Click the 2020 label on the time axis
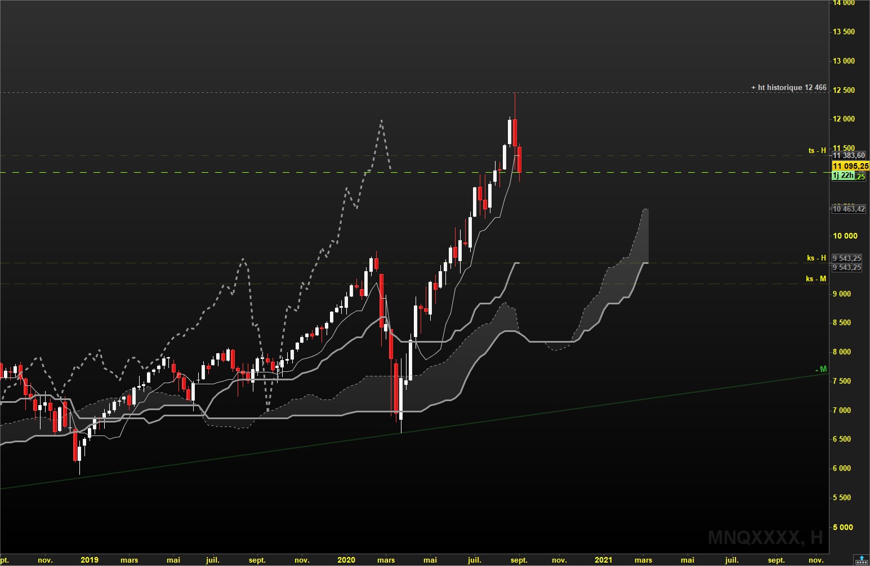This screenshot has height=566, width=870. [x=346, y=560]
